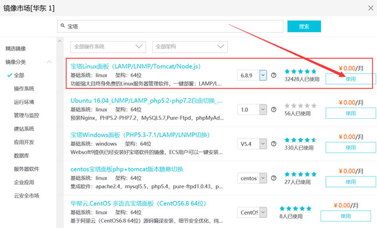Click the help icon beside V5.4 version

pos(274,144)
